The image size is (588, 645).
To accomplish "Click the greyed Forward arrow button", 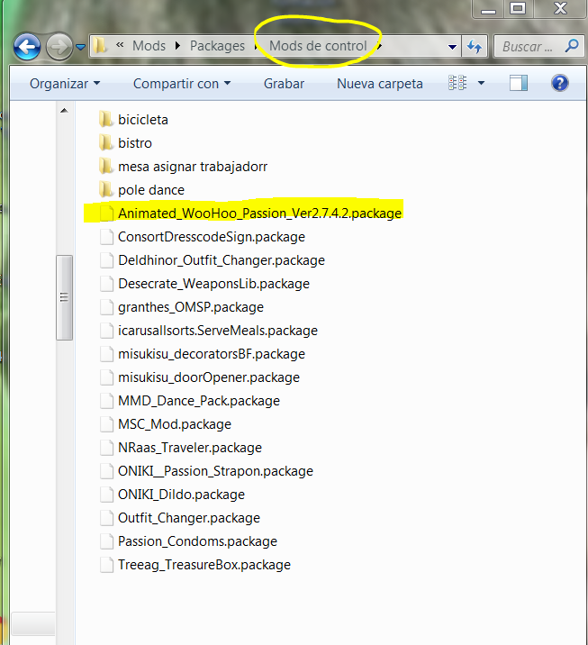I will coord(59,47).
